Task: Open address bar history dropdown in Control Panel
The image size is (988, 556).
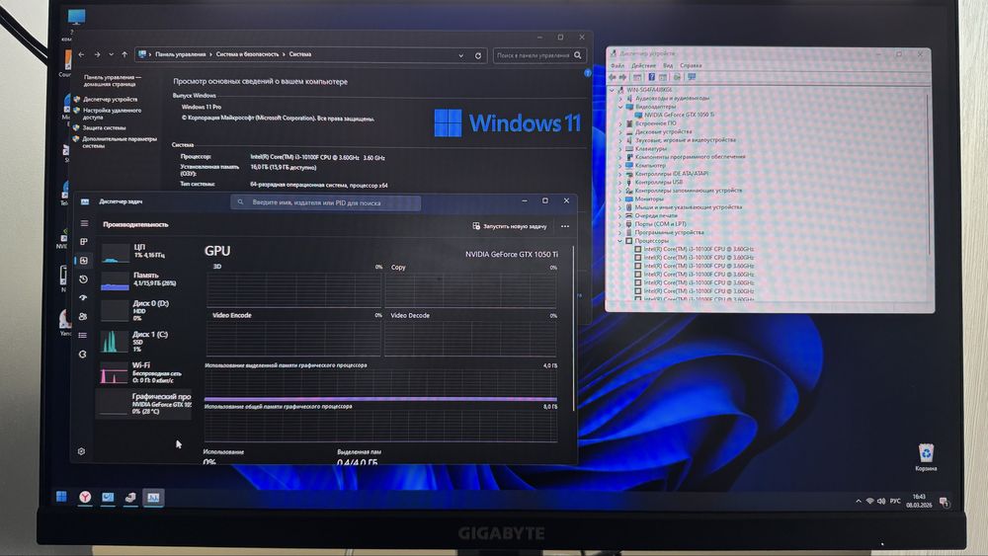Action: pyautogui.click(x=461, y=55)
